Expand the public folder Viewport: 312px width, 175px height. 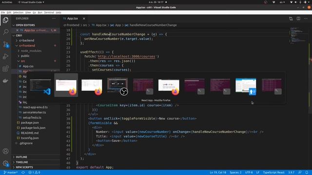(36, 56)
